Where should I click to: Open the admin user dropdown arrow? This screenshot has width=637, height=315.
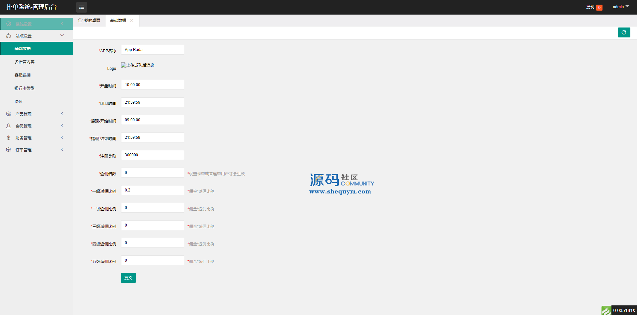click(x=627, y=6)
